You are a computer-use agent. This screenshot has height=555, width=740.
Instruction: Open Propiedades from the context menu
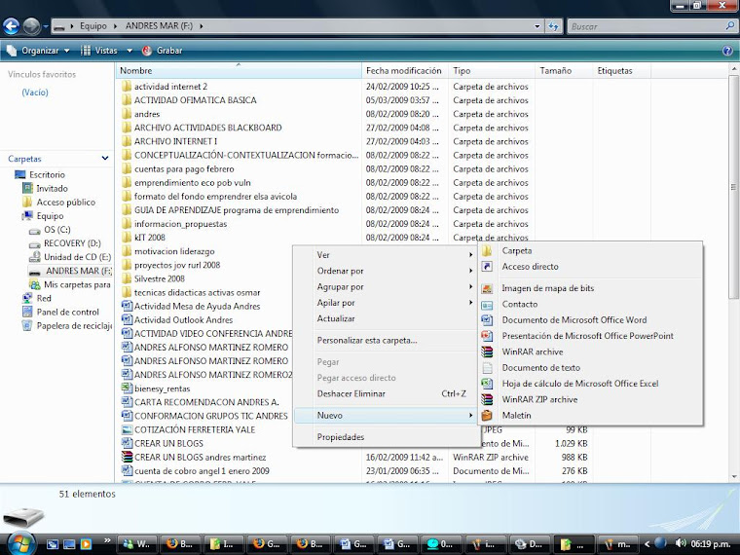click(386, 437)
